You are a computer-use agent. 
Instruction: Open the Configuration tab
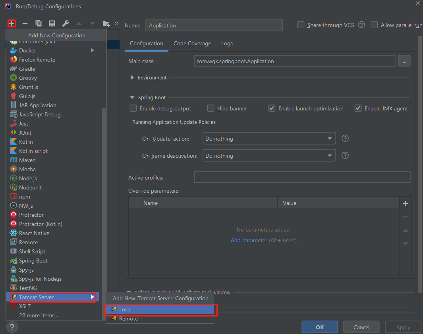[x=147, y=43]
